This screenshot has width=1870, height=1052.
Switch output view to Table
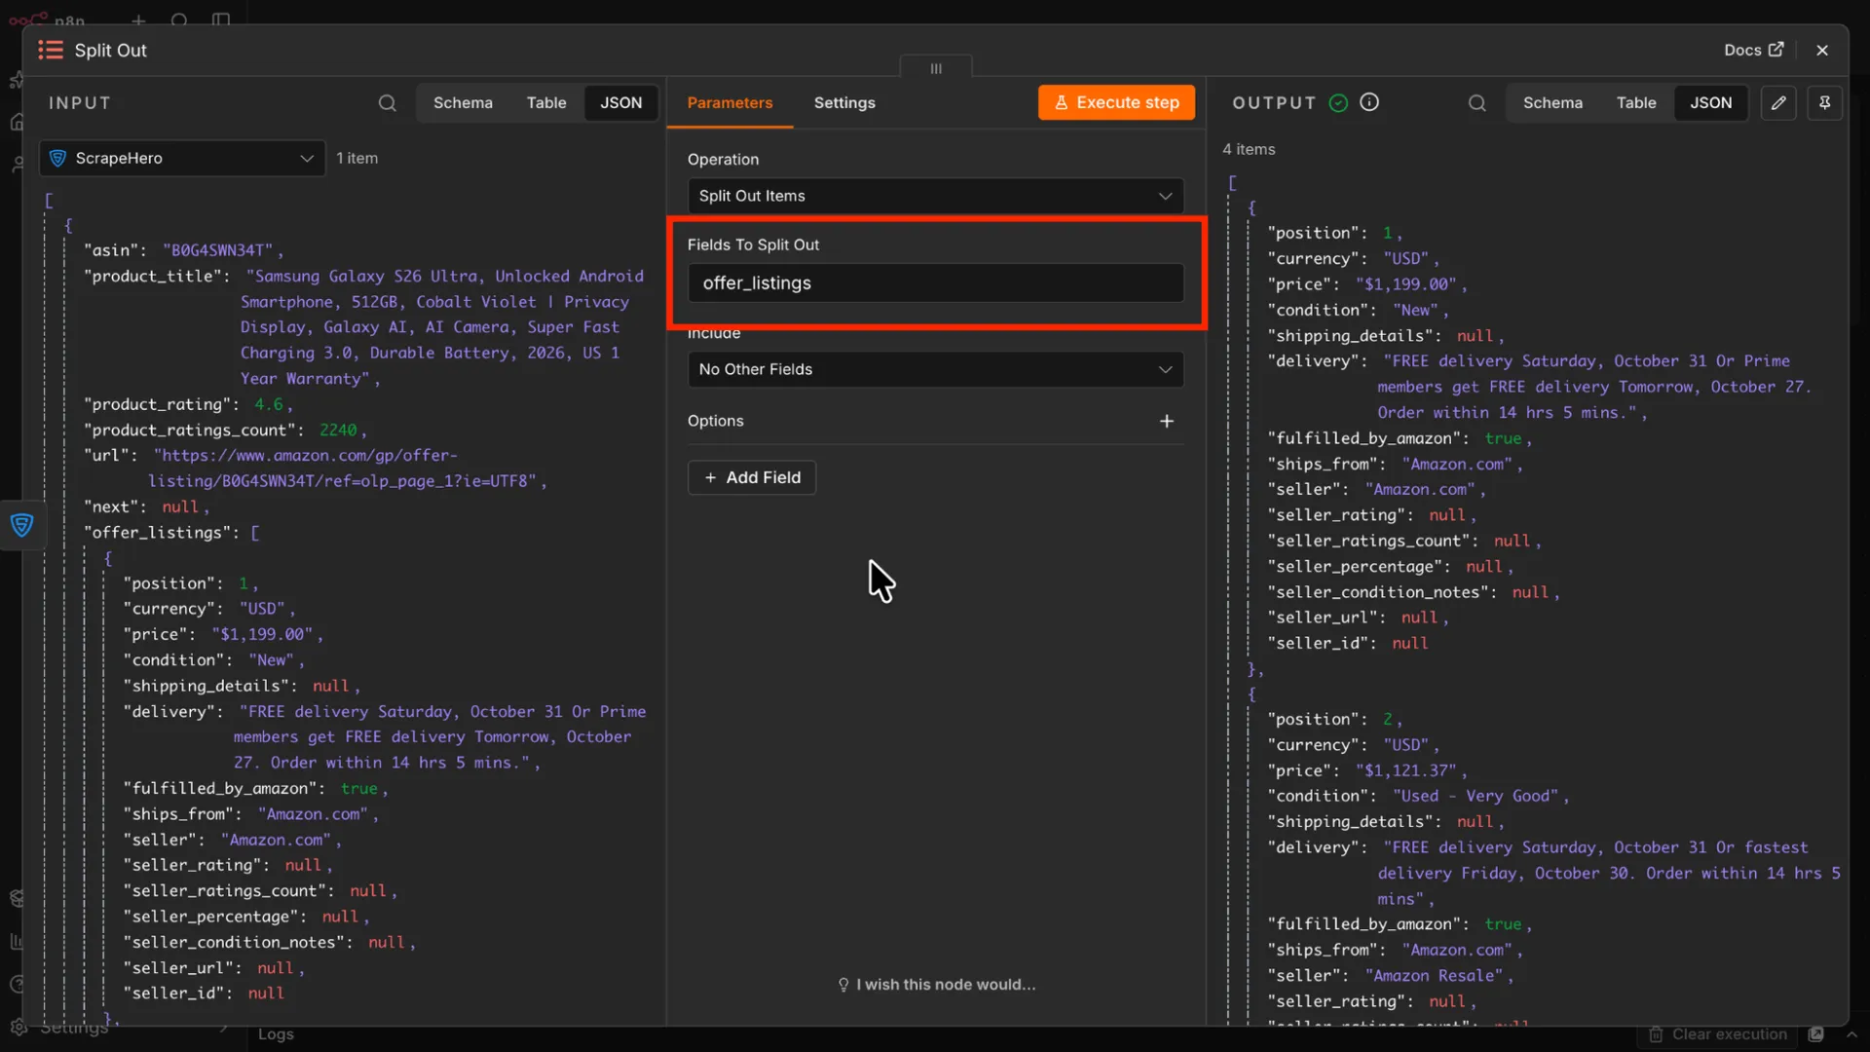pyautogui.click(x=1636, y=102)
